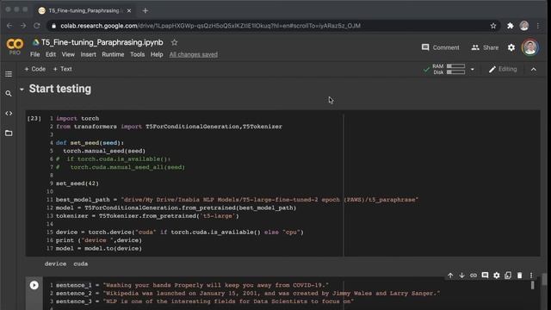
Task: Delete cell with trash icon
Action: [x=520, y=276]
